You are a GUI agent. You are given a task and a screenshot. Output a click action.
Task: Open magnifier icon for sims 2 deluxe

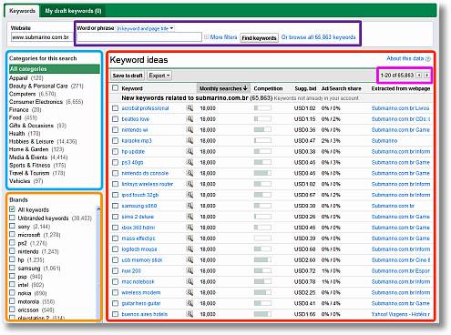click(x=190, y=217)
